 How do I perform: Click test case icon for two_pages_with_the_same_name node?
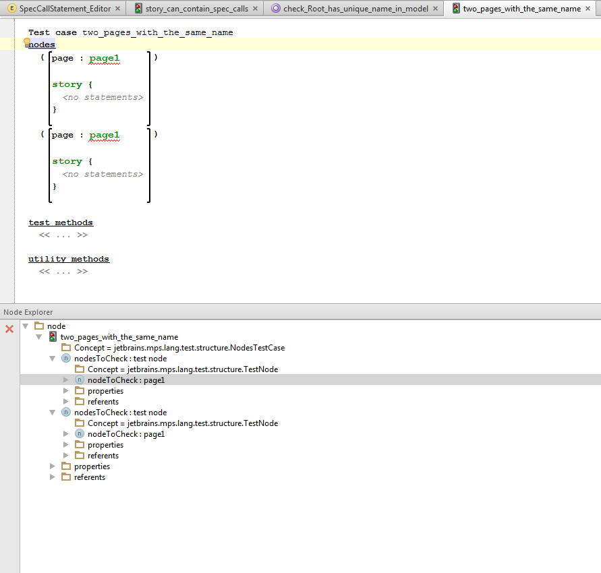point(53,337)
